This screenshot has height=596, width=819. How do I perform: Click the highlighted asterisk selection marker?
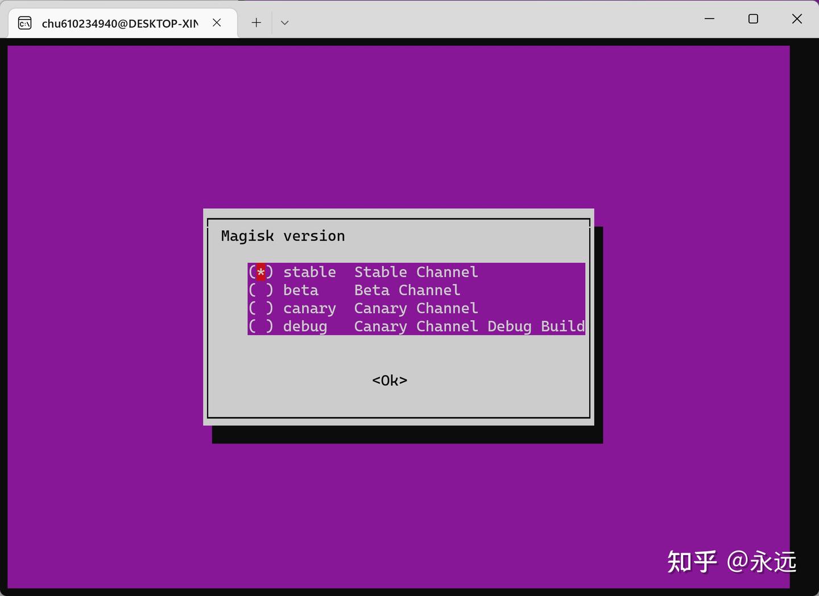(261, 272)
